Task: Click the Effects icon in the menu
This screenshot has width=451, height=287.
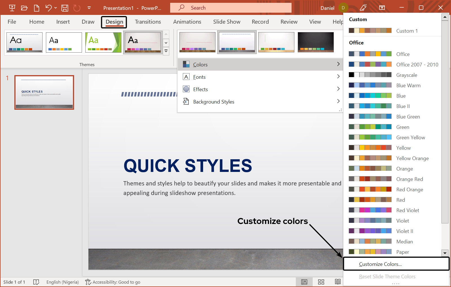Action: 186,89
